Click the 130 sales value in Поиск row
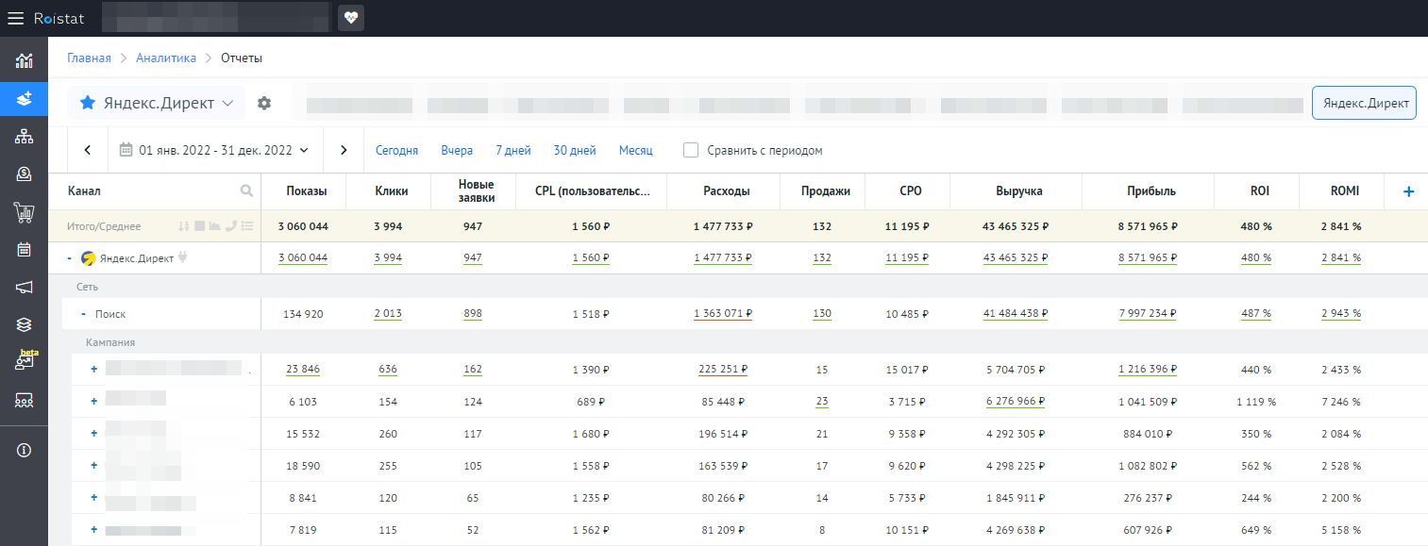This screenshot has width=1428, height=546. 822,314
